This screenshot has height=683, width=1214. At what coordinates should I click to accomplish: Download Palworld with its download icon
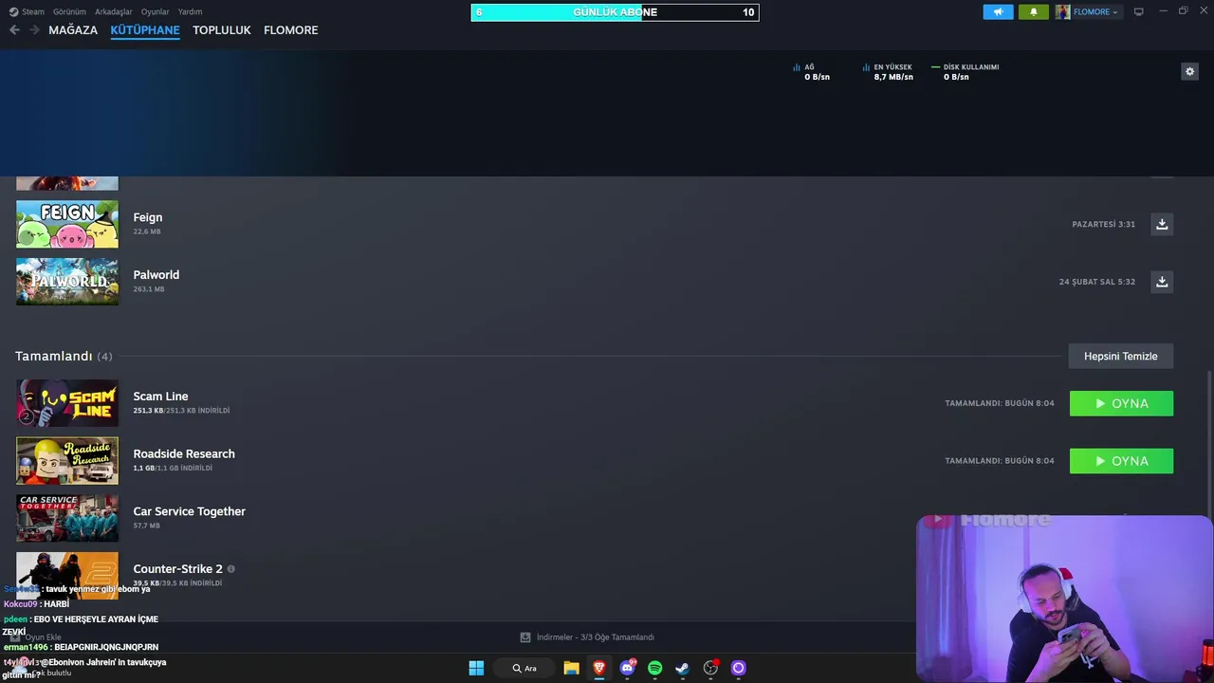[1162, 282]
